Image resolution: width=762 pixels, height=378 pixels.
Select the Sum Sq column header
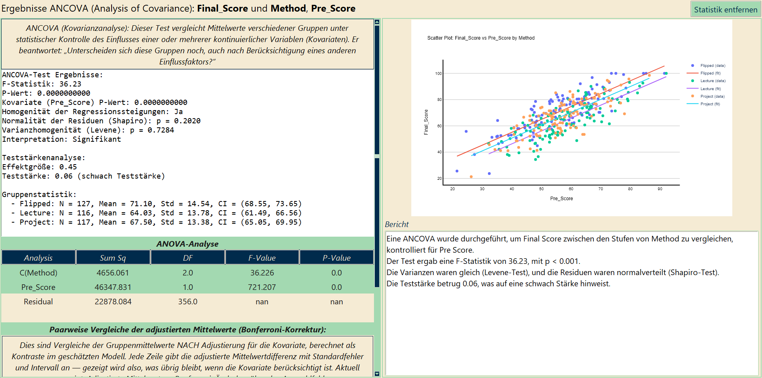[113, 257]
